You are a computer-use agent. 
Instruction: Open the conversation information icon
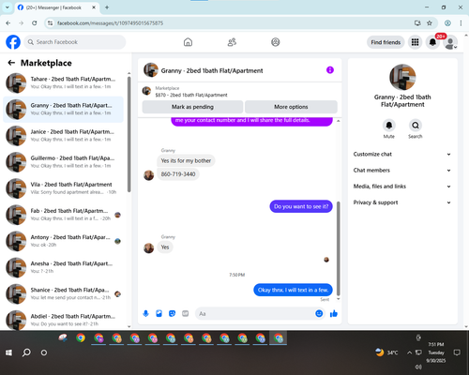pyautogui.click(x=330, y=70)
